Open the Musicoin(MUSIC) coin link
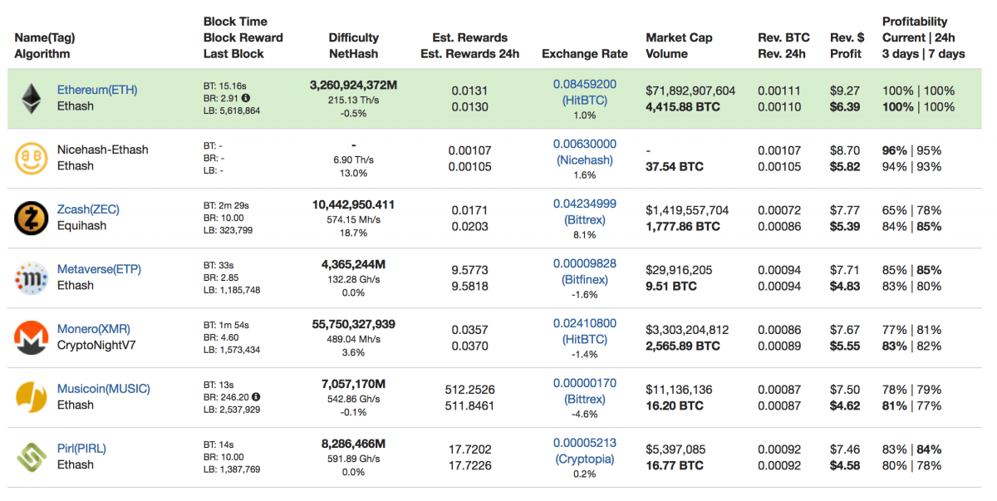Viewport: 997px width, 501px height. point(104,389)
